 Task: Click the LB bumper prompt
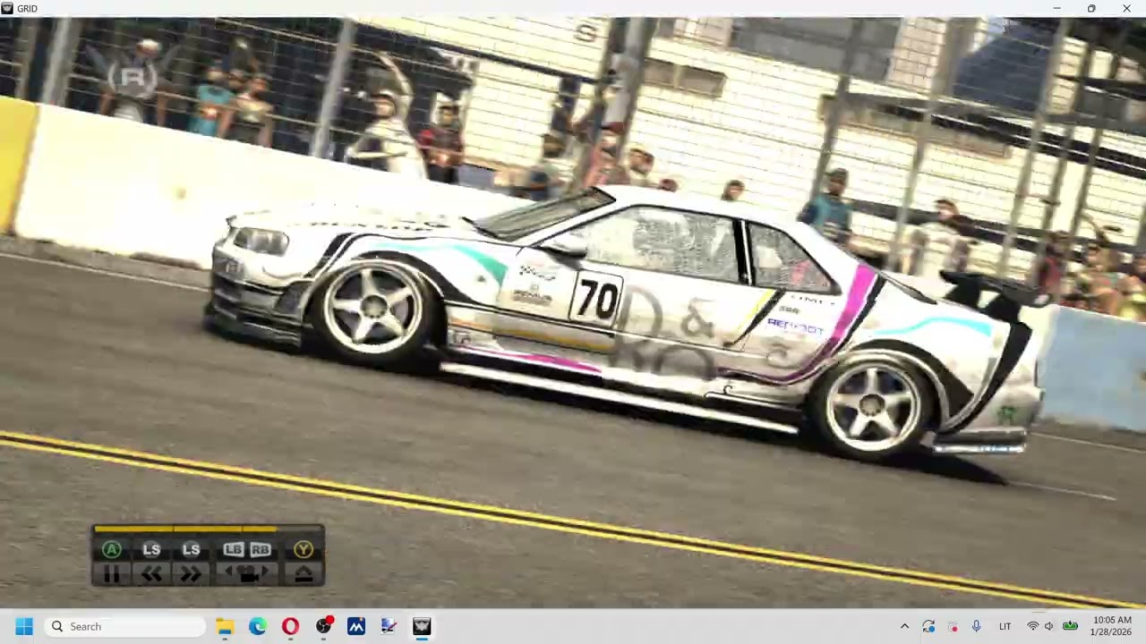[x=234, y=549]
